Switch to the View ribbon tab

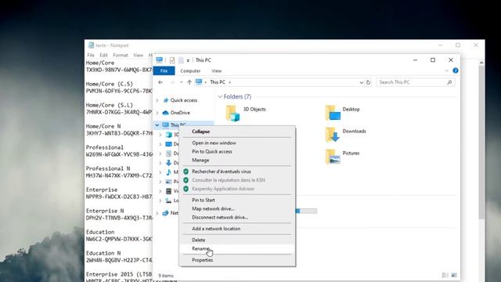point(216,71)
